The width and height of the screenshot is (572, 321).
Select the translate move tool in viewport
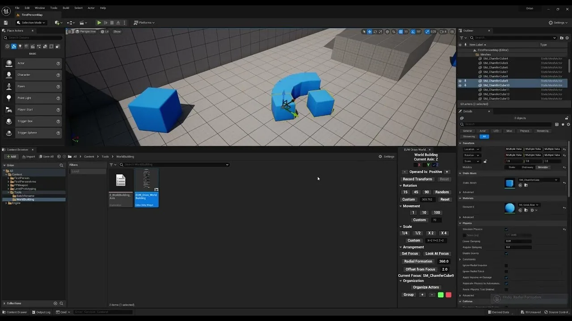370,32
